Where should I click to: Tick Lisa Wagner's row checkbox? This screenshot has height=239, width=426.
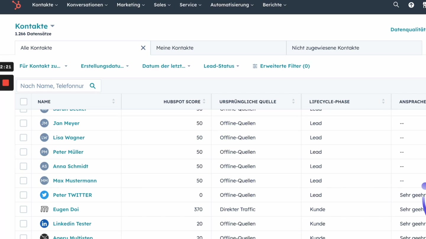point(23,137)
